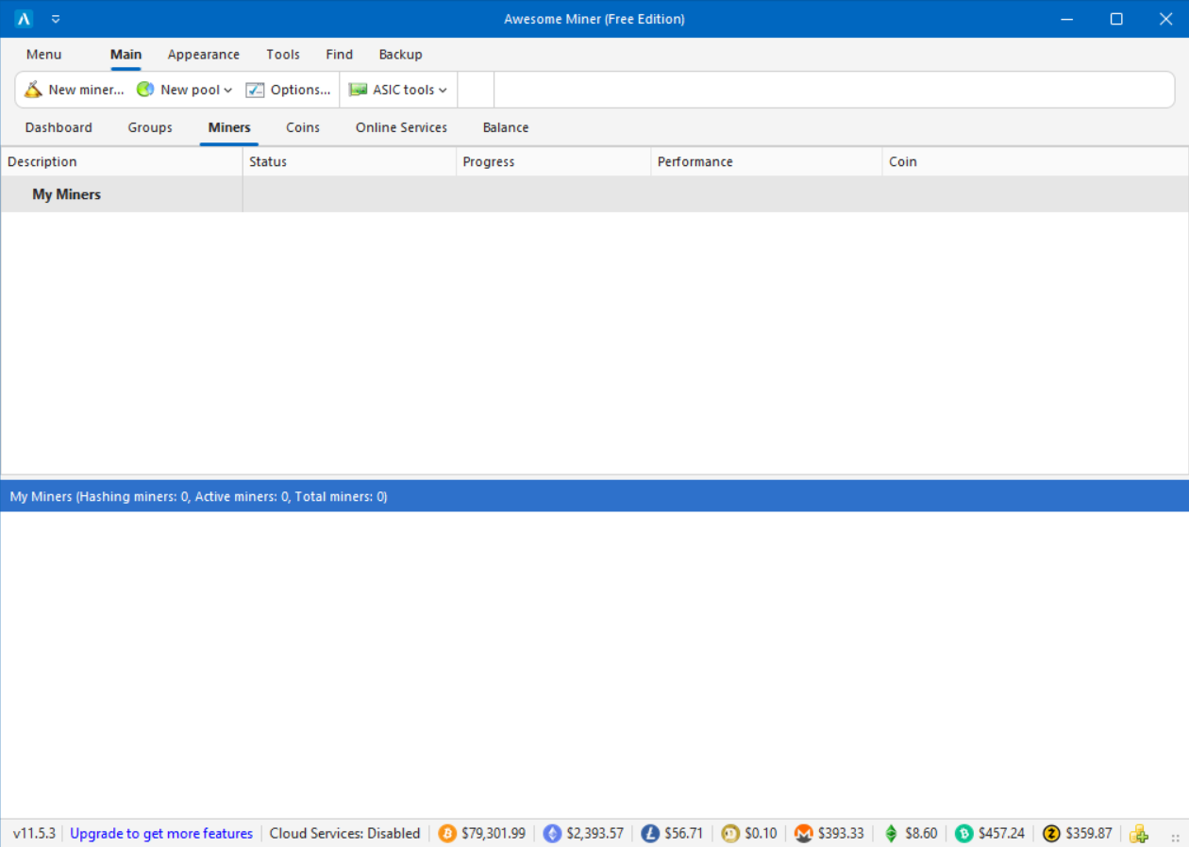Switch to the Appearance ribbon tab
Viewport: 1189px width, 847px height.
click(x=204, y=55)
